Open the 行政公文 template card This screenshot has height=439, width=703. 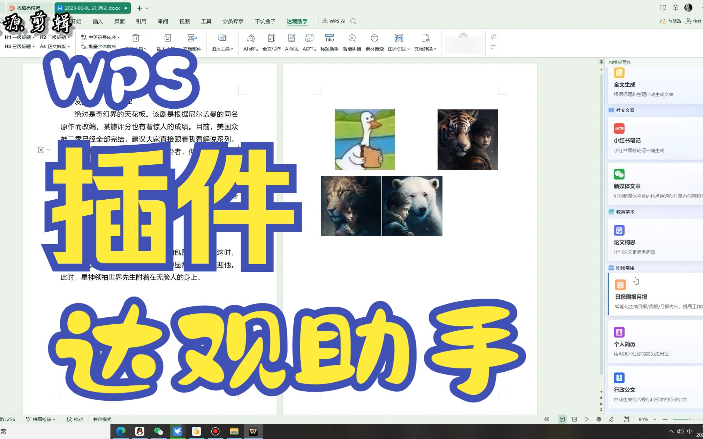pos(656,387)
